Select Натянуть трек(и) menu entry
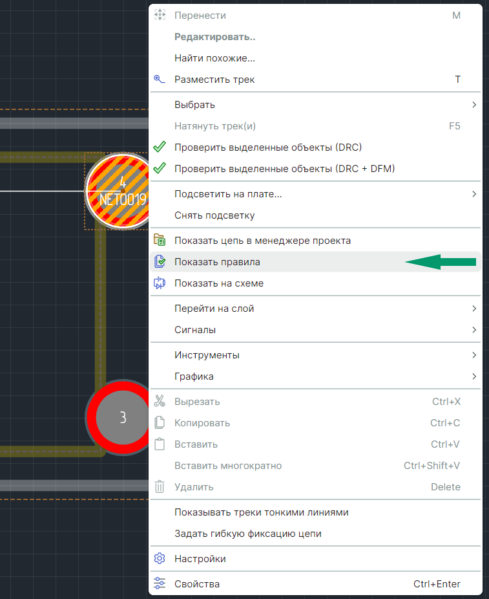The height and width of the screenshot is (599, 489). point(315,125)
